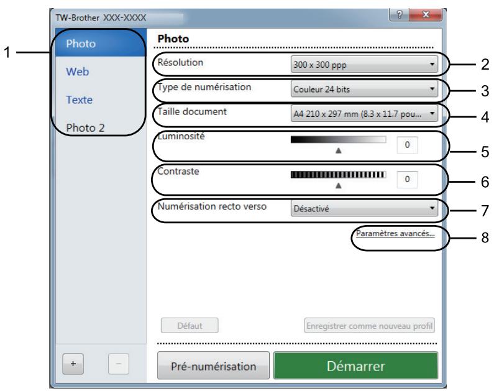Click Enregistrer comme nouveau profil
The image size is (494, 391).
pyautogui.click(x=369, y=326)
